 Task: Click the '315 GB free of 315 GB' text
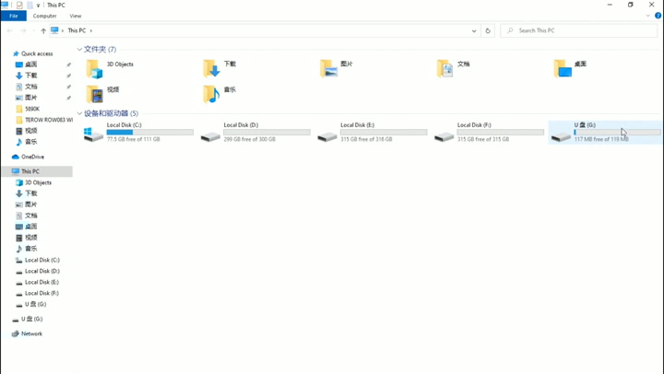[x=483, y=139]
